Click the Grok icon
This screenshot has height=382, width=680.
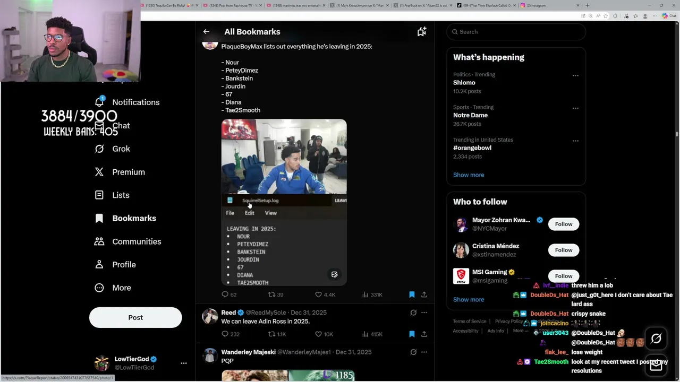(99, 149)
